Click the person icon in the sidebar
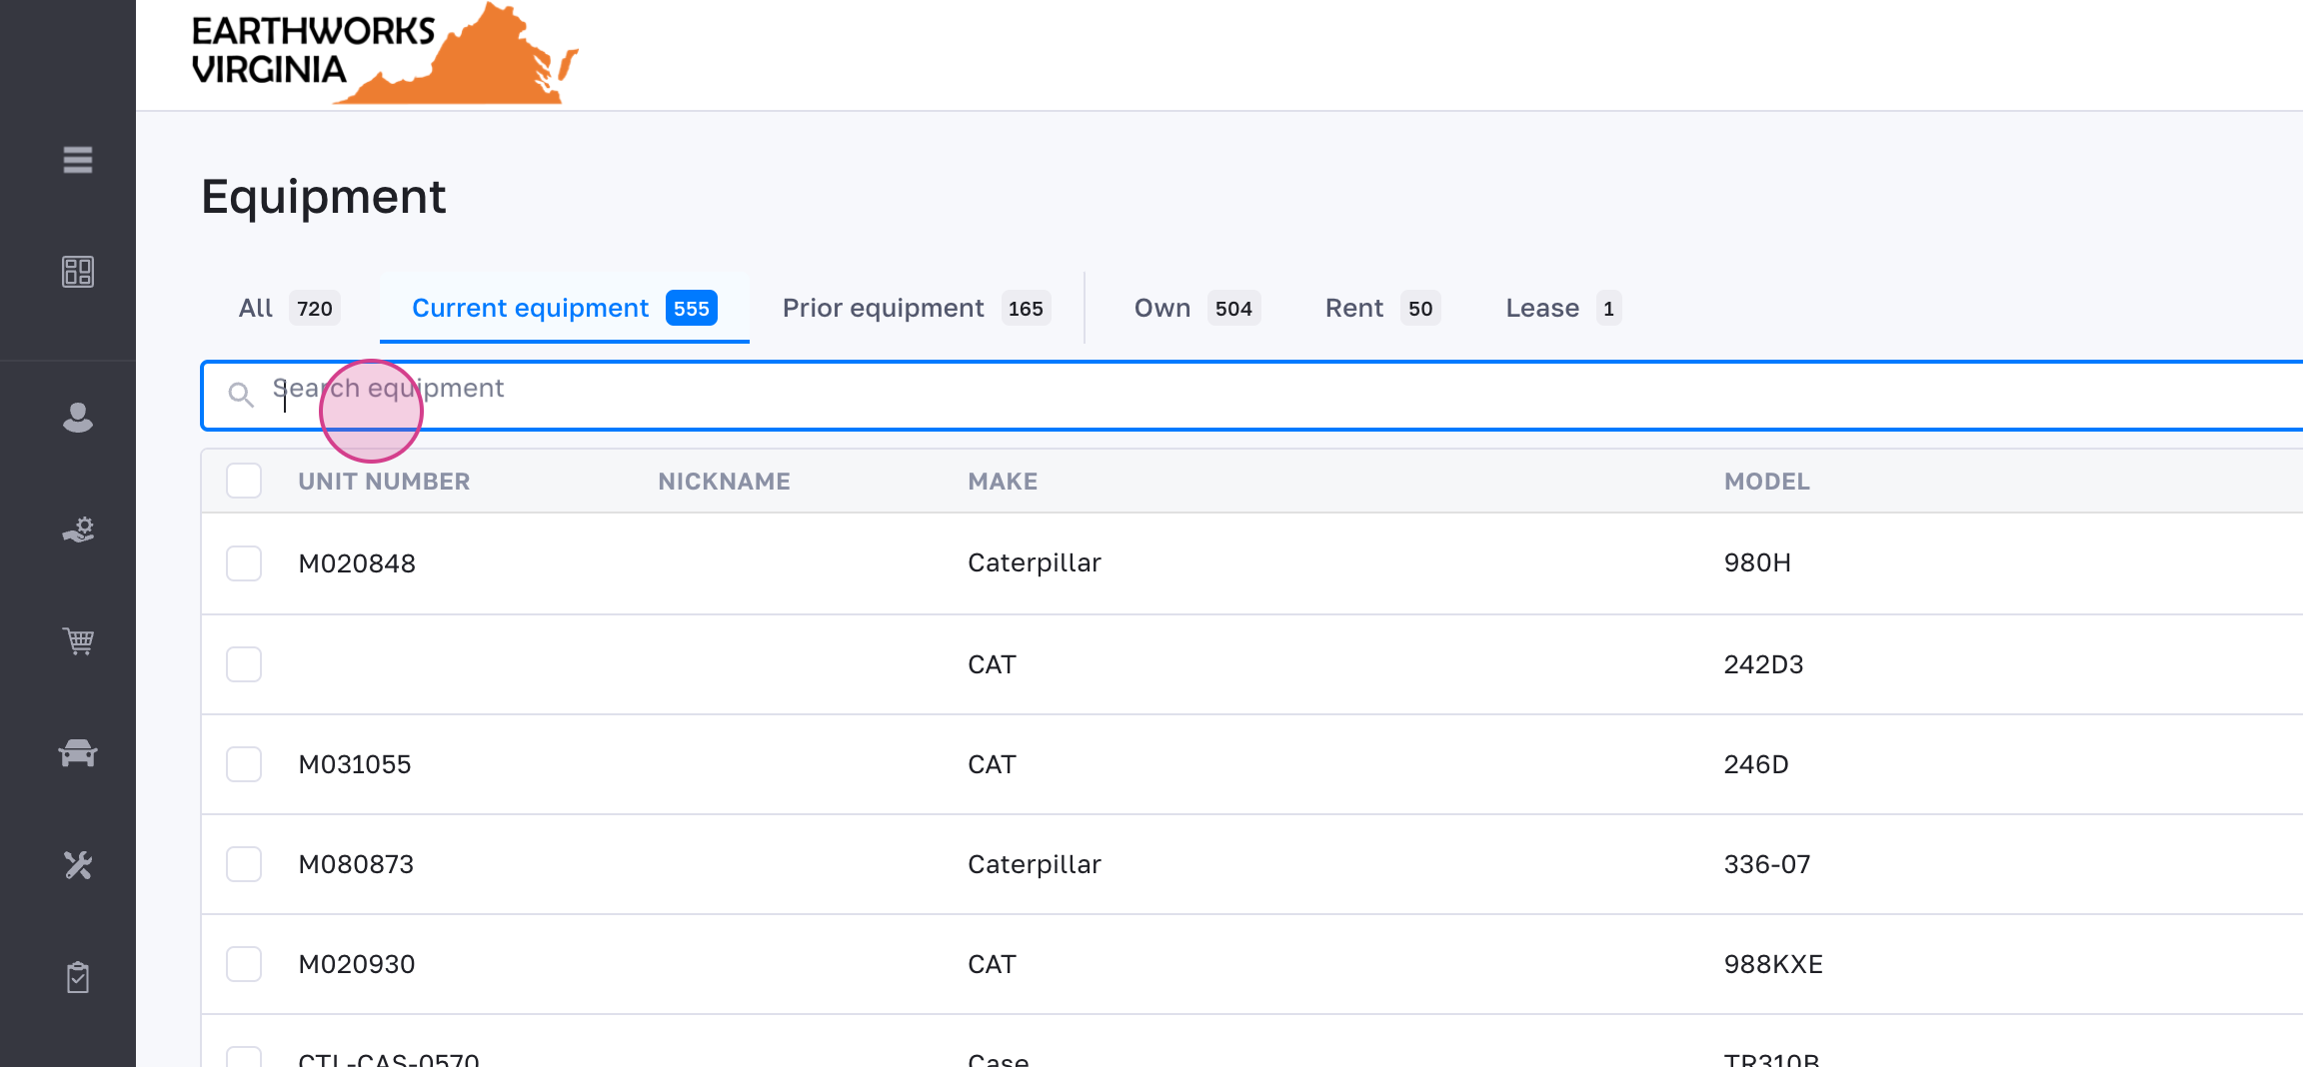This screenshot has height=1067, width=2303. pos(78,418)
